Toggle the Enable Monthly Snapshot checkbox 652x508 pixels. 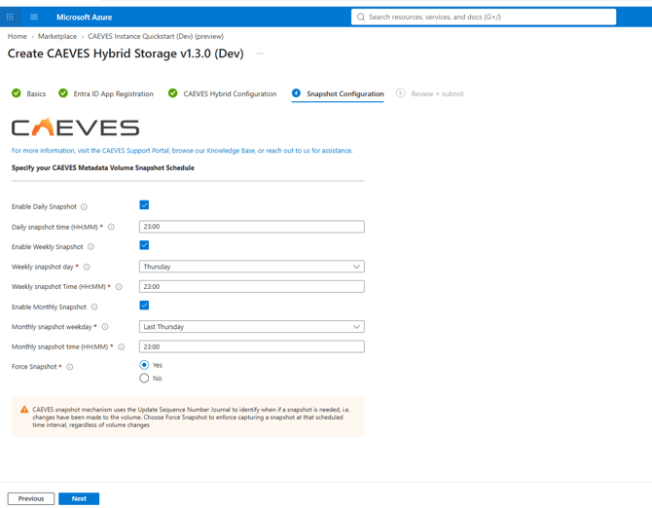144,306
